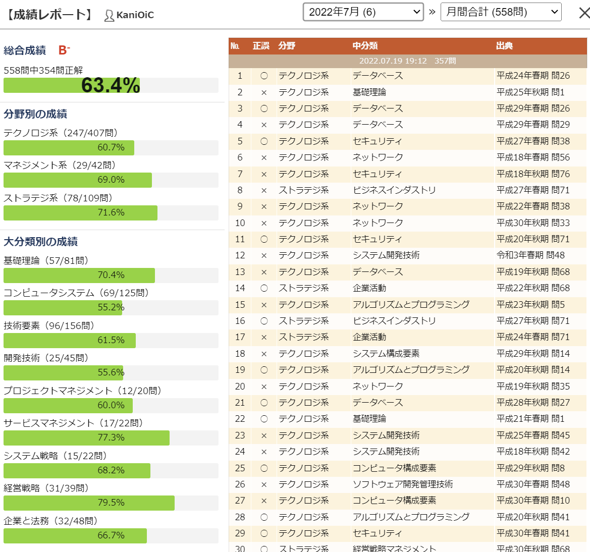Open the 月間合計 (558問) dropdown
Viewport: 590px width, 552px height.
(x=501, y=12)
